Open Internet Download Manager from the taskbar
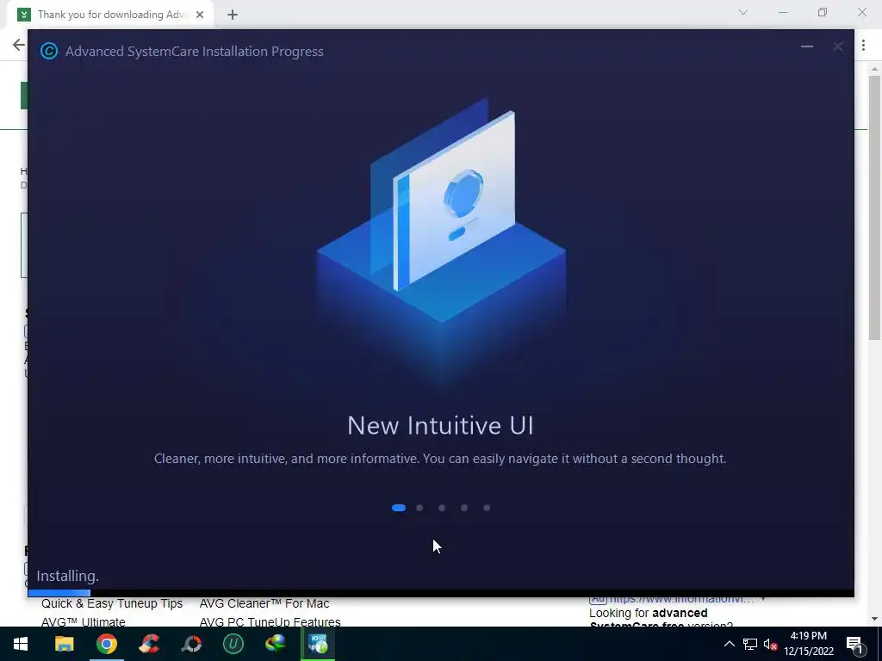882x661 pixels. click(276, 644)
